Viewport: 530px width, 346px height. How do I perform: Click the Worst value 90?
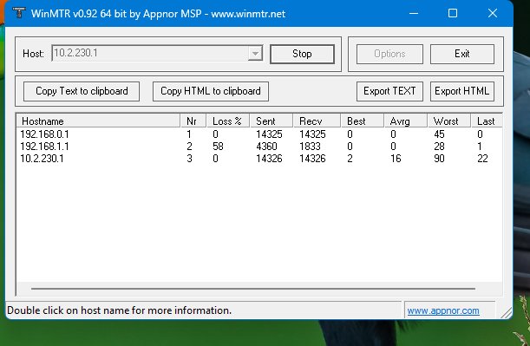pyautogui.click(x=440, y=159)
